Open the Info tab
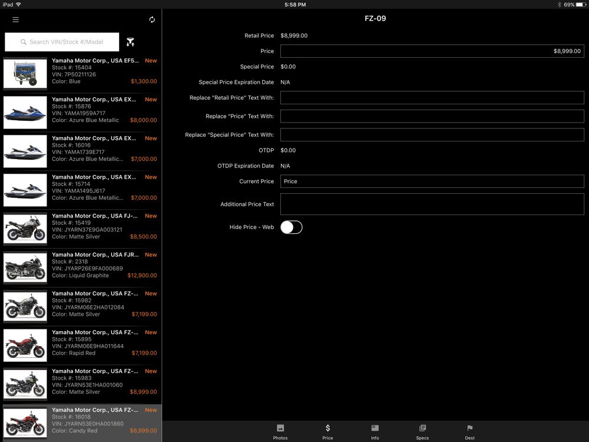 pos(375,432)
